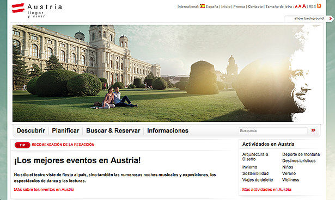Image resolution: width=335 pixels, height=200 pixels.
Task: Open Destinos turísticos link
Action: coord(299,161)
